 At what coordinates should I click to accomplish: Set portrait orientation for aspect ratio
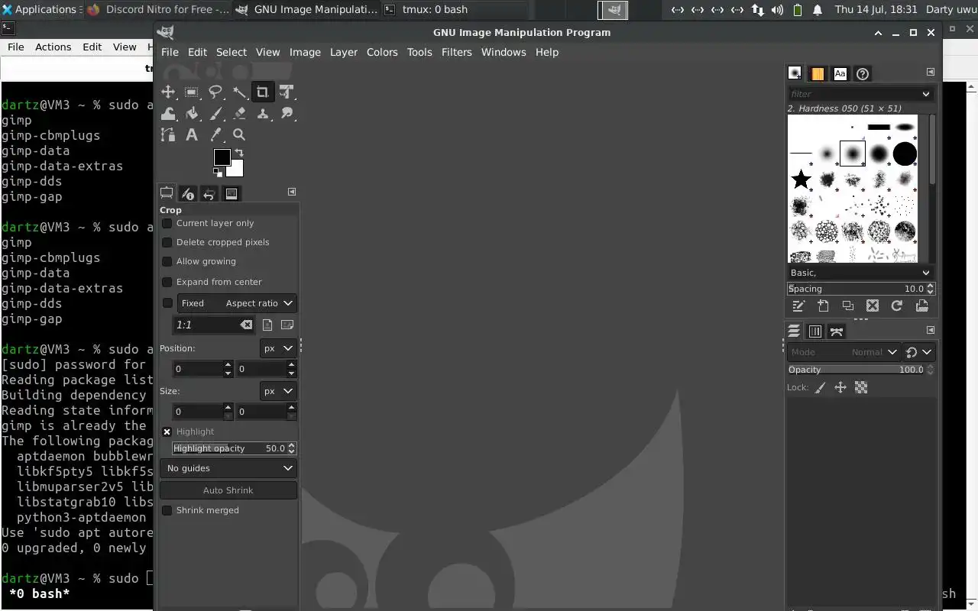[x=268, y=325]
